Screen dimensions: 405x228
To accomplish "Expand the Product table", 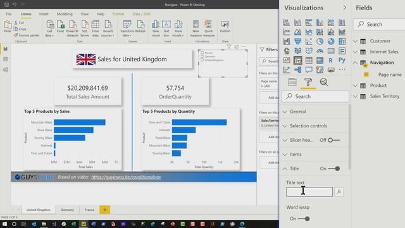I will tap(356, 85).
